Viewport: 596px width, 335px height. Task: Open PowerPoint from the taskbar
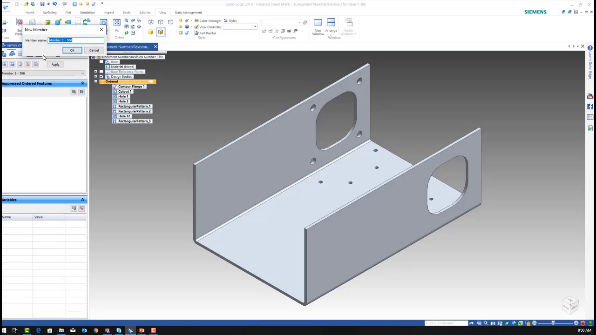coord(142,330)
